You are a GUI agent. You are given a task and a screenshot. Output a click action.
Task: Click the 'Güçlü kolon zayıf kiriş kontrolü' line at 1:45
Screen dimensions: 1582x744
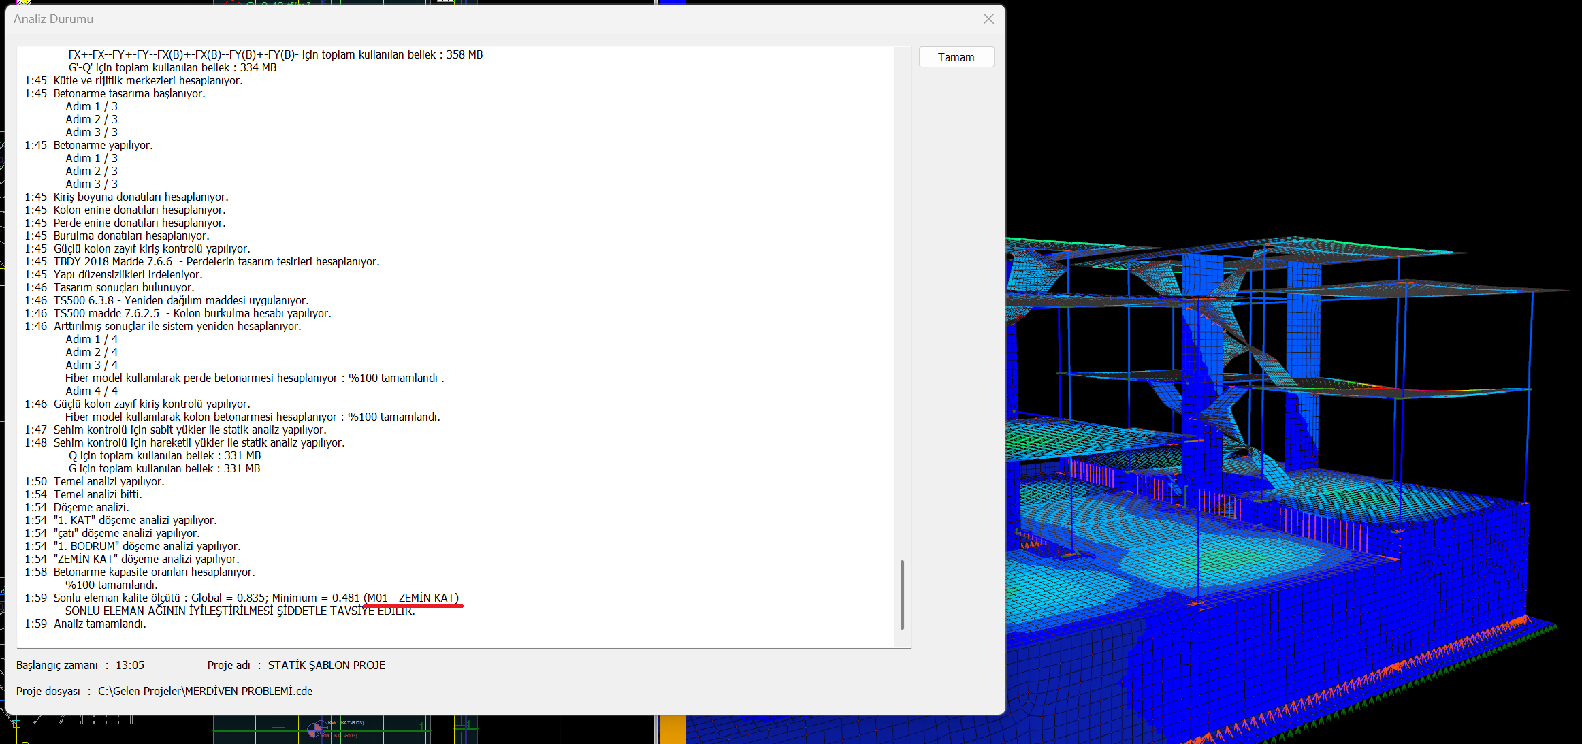pyautogui.click(x=152, y=248)
